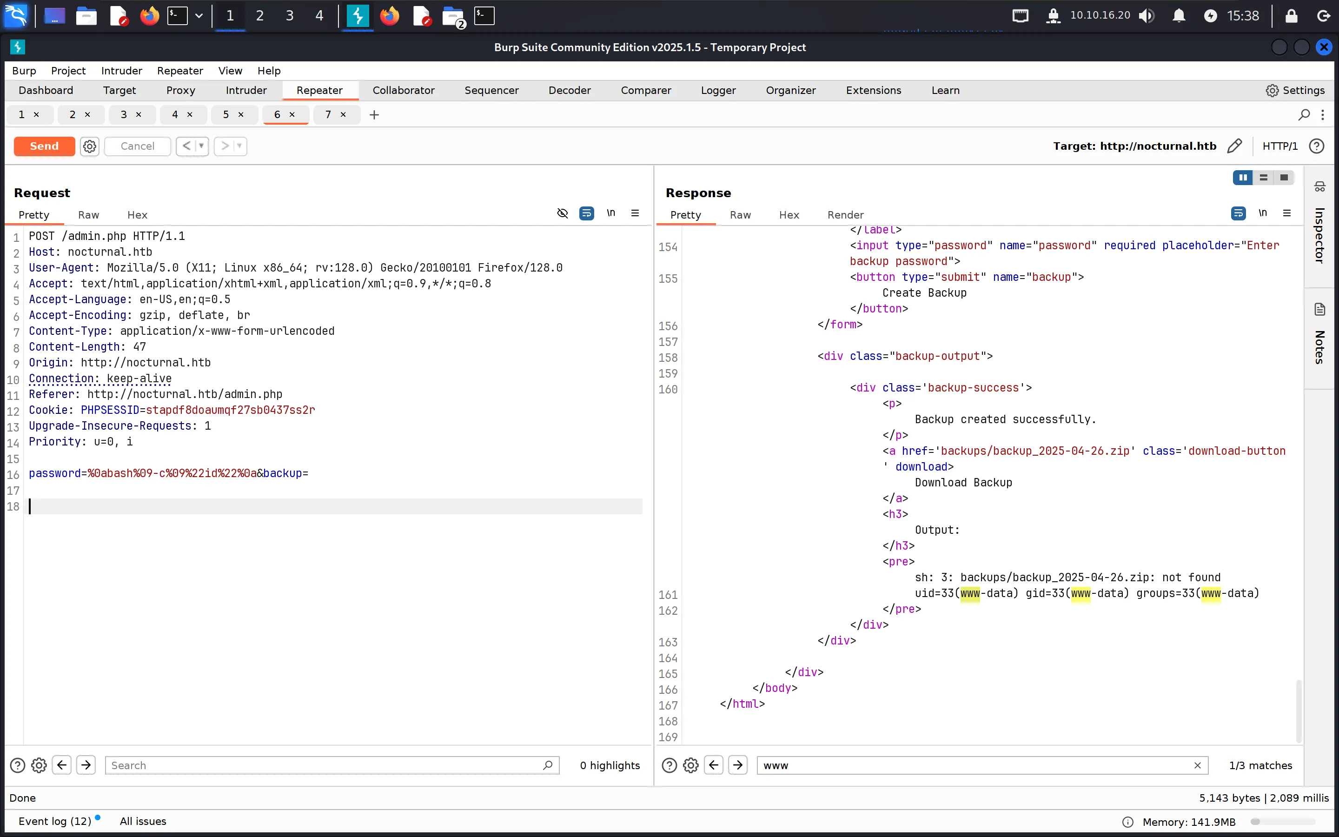Click the Response vertical scrollbar

tap(1298, 711)
